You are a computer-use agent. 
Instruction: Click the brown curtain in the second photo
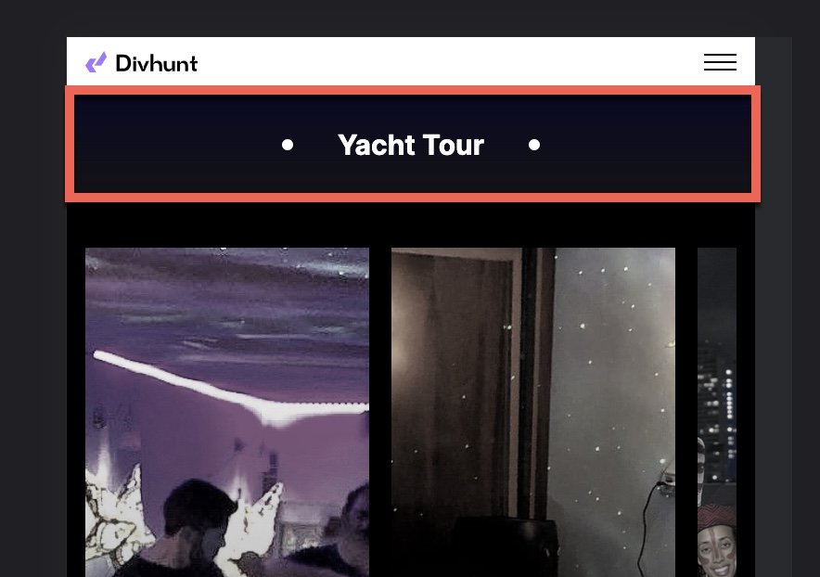click(x=453, y=382)
